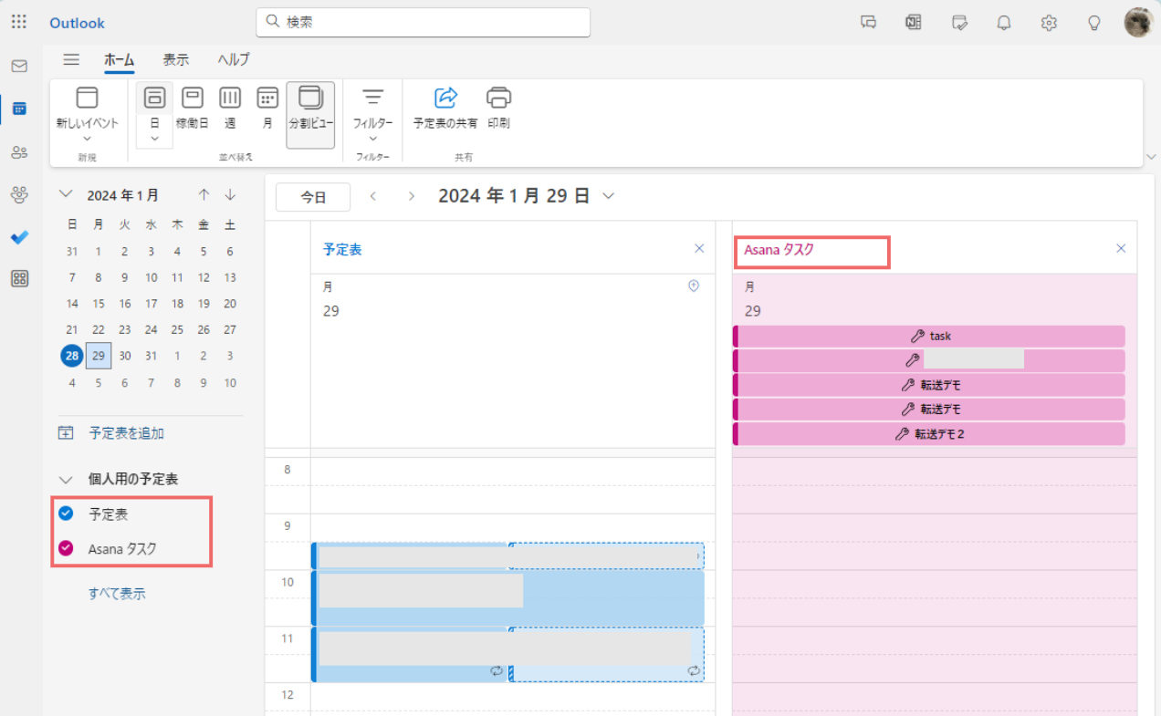Viewport: 1161px width, 716px height.
Task: Open the account profile picture
Action: 1138,23
